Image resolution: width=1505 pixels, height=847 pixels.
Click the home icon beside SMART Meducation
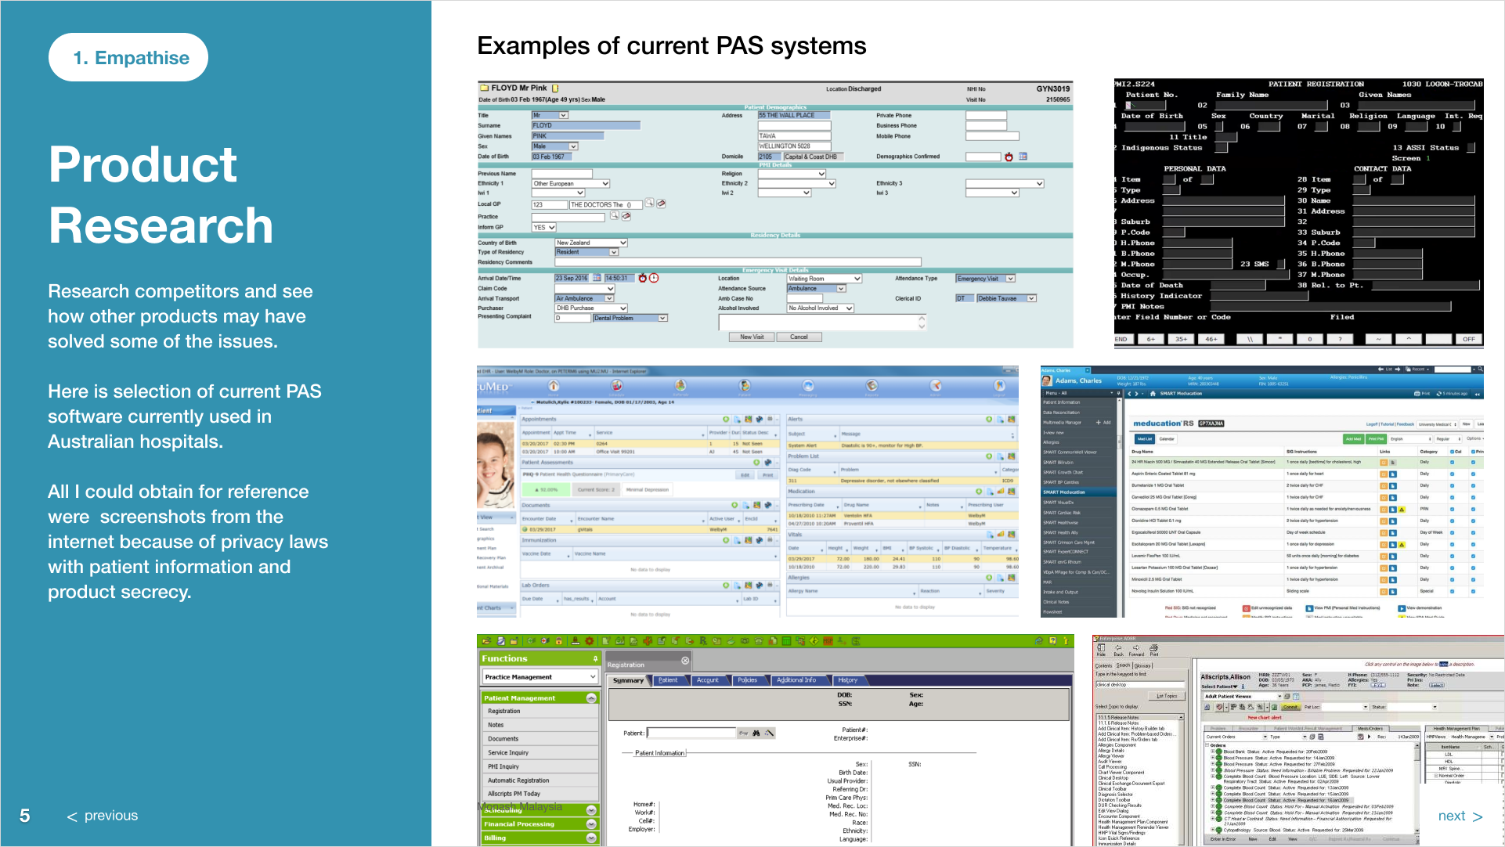coord(1153,394)
